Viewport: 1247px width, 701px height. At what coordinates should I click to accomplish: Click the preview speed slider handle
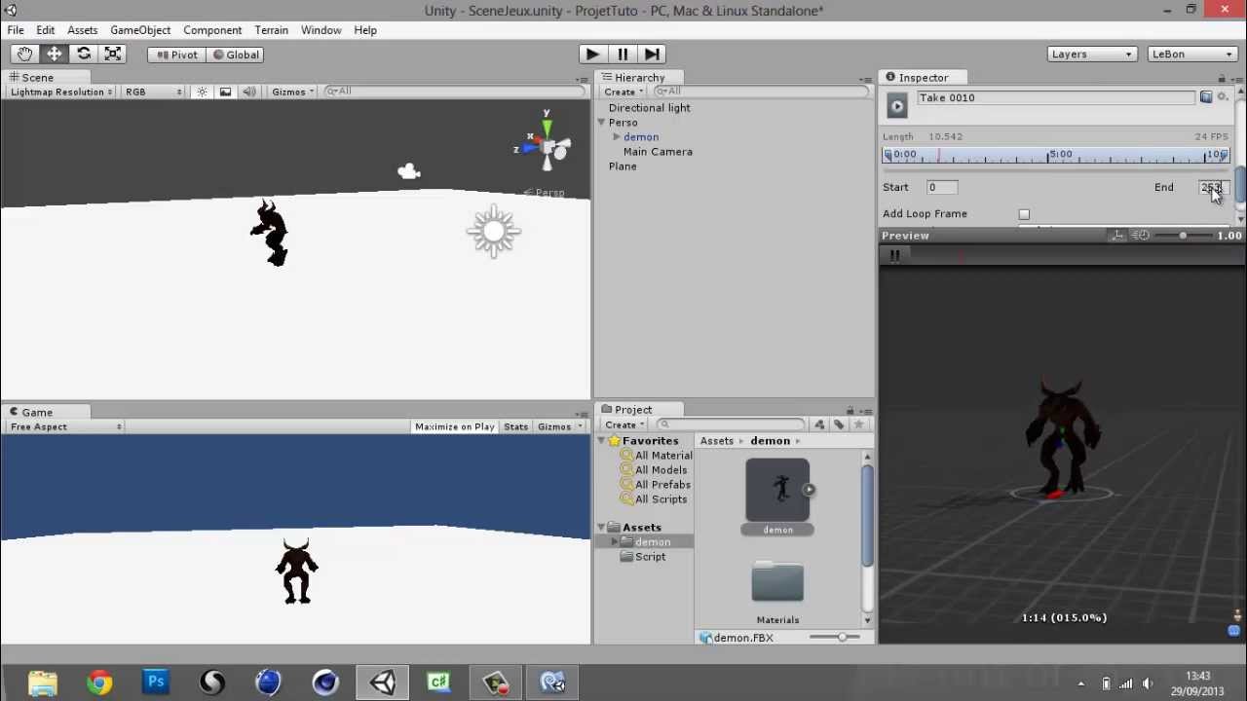click(1183, 236)
